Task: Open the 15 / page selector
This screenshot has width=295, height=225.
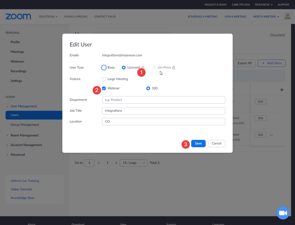Action: pos(134,163)
